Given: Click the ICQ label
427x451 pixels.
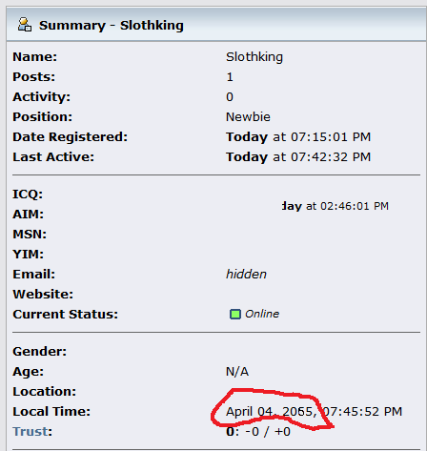Looking at the screenshot, I should coord(28,195).
